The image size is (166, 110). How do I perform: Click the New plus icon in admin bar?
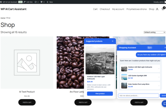[x=47, y=2]
